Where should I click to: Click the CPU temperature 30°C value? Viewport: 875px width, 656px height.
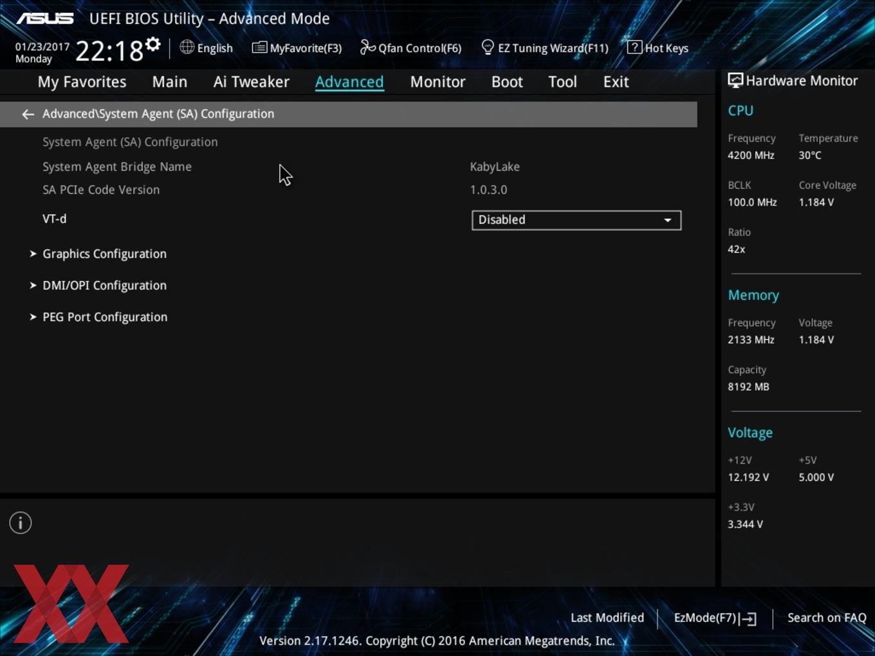click(810, 156)
